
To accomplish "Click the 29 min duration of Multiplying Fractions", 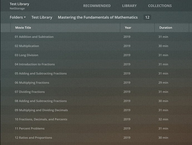I will coord(163,83).
